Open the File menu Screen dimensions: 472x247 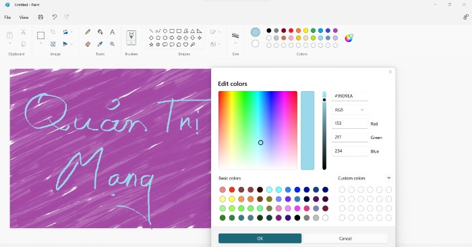click(7, 18)
